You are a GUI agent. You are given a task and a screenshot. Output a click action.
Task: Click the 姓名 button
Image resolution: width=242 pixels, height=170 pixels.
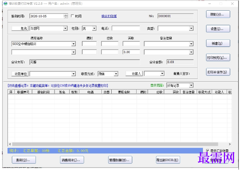point(20,28)
